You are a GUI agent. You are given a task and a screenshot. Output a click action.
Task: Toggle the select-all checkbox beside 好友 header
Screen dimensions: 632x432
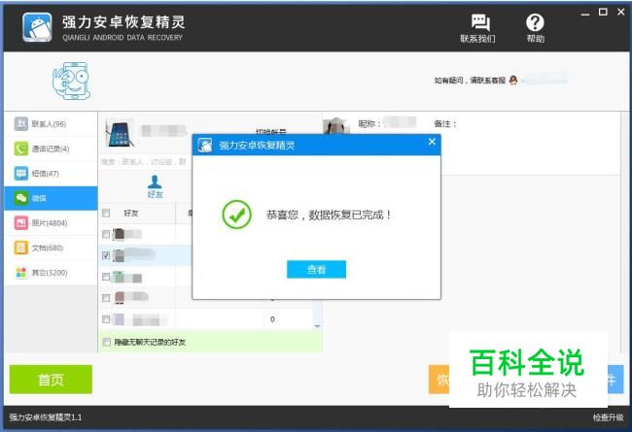click(x=106, y=213)
